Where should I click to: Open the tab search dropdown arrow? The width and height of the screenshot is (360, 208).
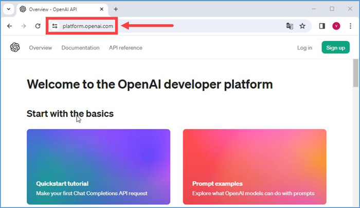click(9, 9)
